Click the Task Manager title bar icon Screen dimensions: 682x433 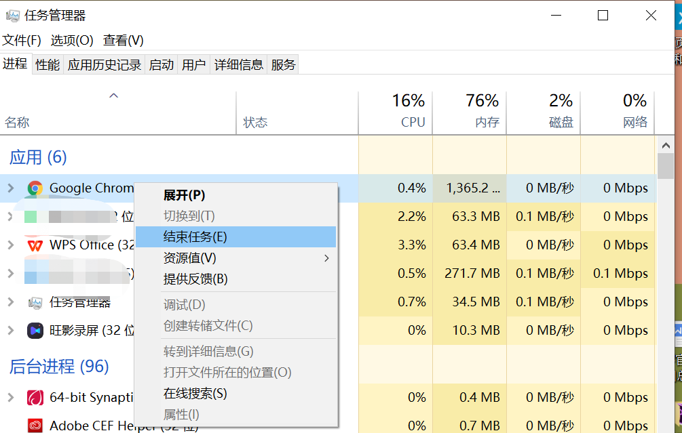point(13,16)
